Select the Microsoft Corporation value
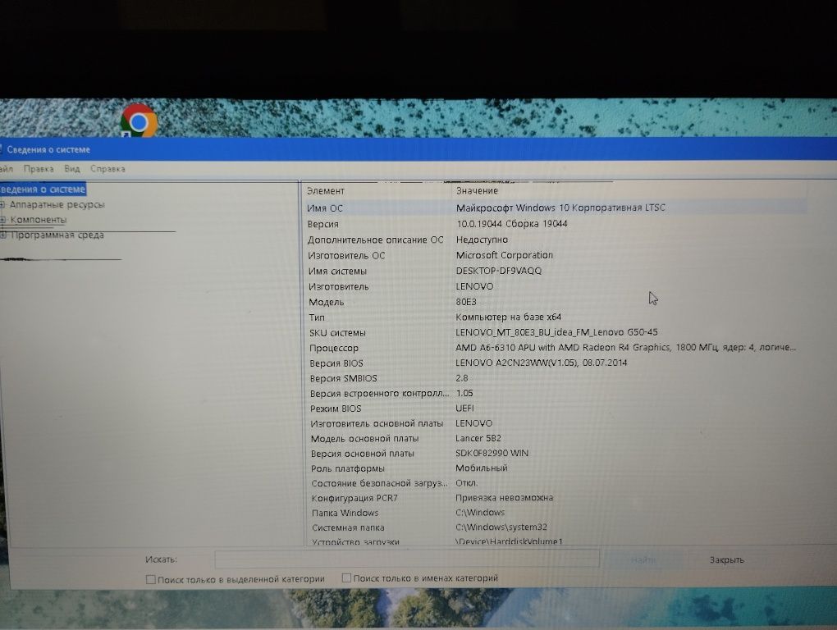The width and height of the screenshot is (837, 630). coord(505,255)
